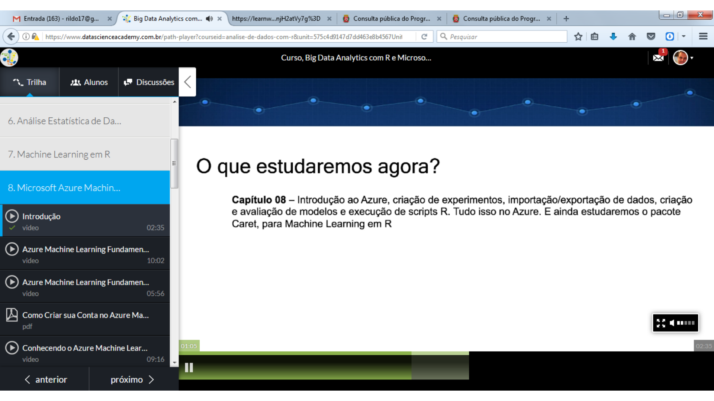Pause the video playback

(189, 368)
